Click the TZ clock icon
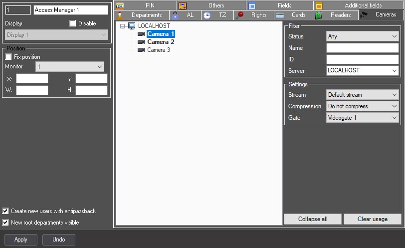 click(207, 15)
